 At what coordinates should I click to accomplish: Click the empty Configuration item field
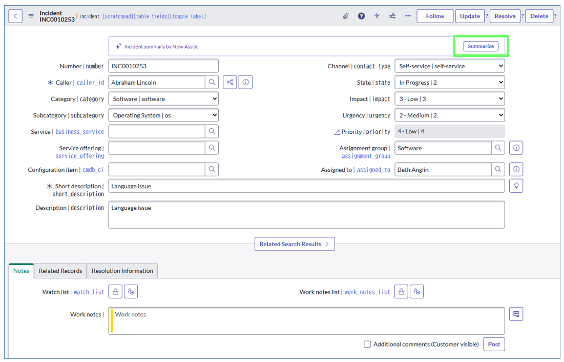pos(157,169)
